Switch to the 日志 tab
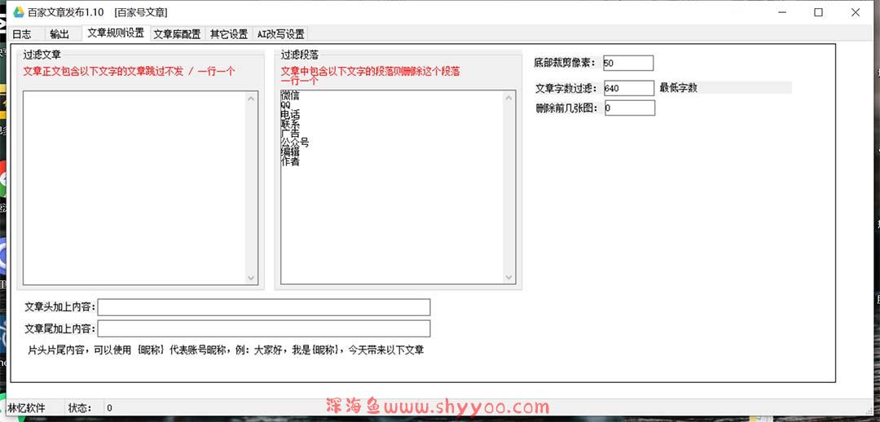 click(21, 34)
